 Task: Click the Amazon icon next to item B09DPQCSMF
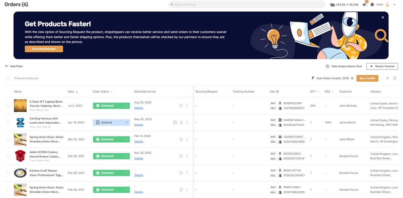point(280,103)
